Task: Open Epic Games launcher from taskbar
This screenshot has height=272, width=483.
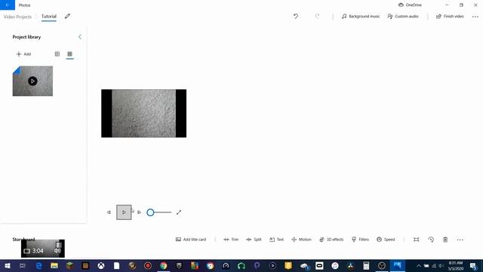Action: (179, 266)
